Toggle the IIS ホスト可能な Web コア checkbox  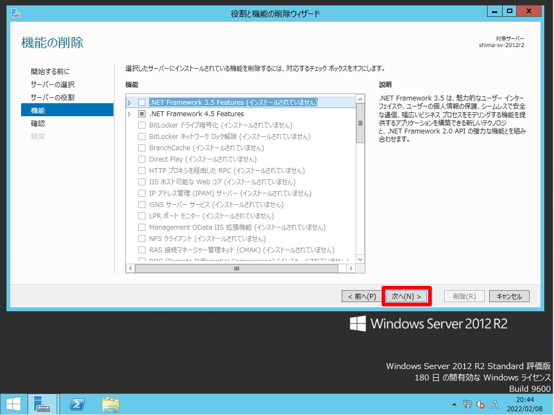pos(142,182)
